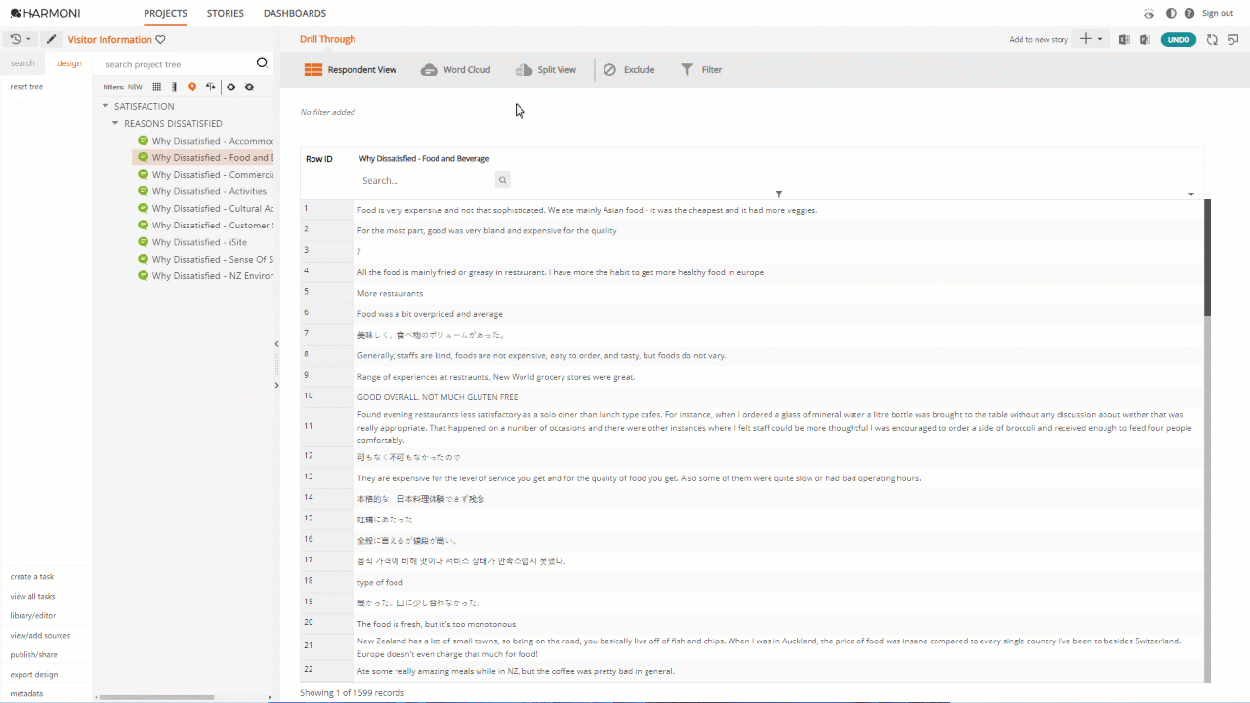Open export design link

34,674
